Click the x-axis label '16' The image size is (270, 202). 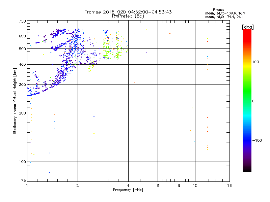(230, 186)
